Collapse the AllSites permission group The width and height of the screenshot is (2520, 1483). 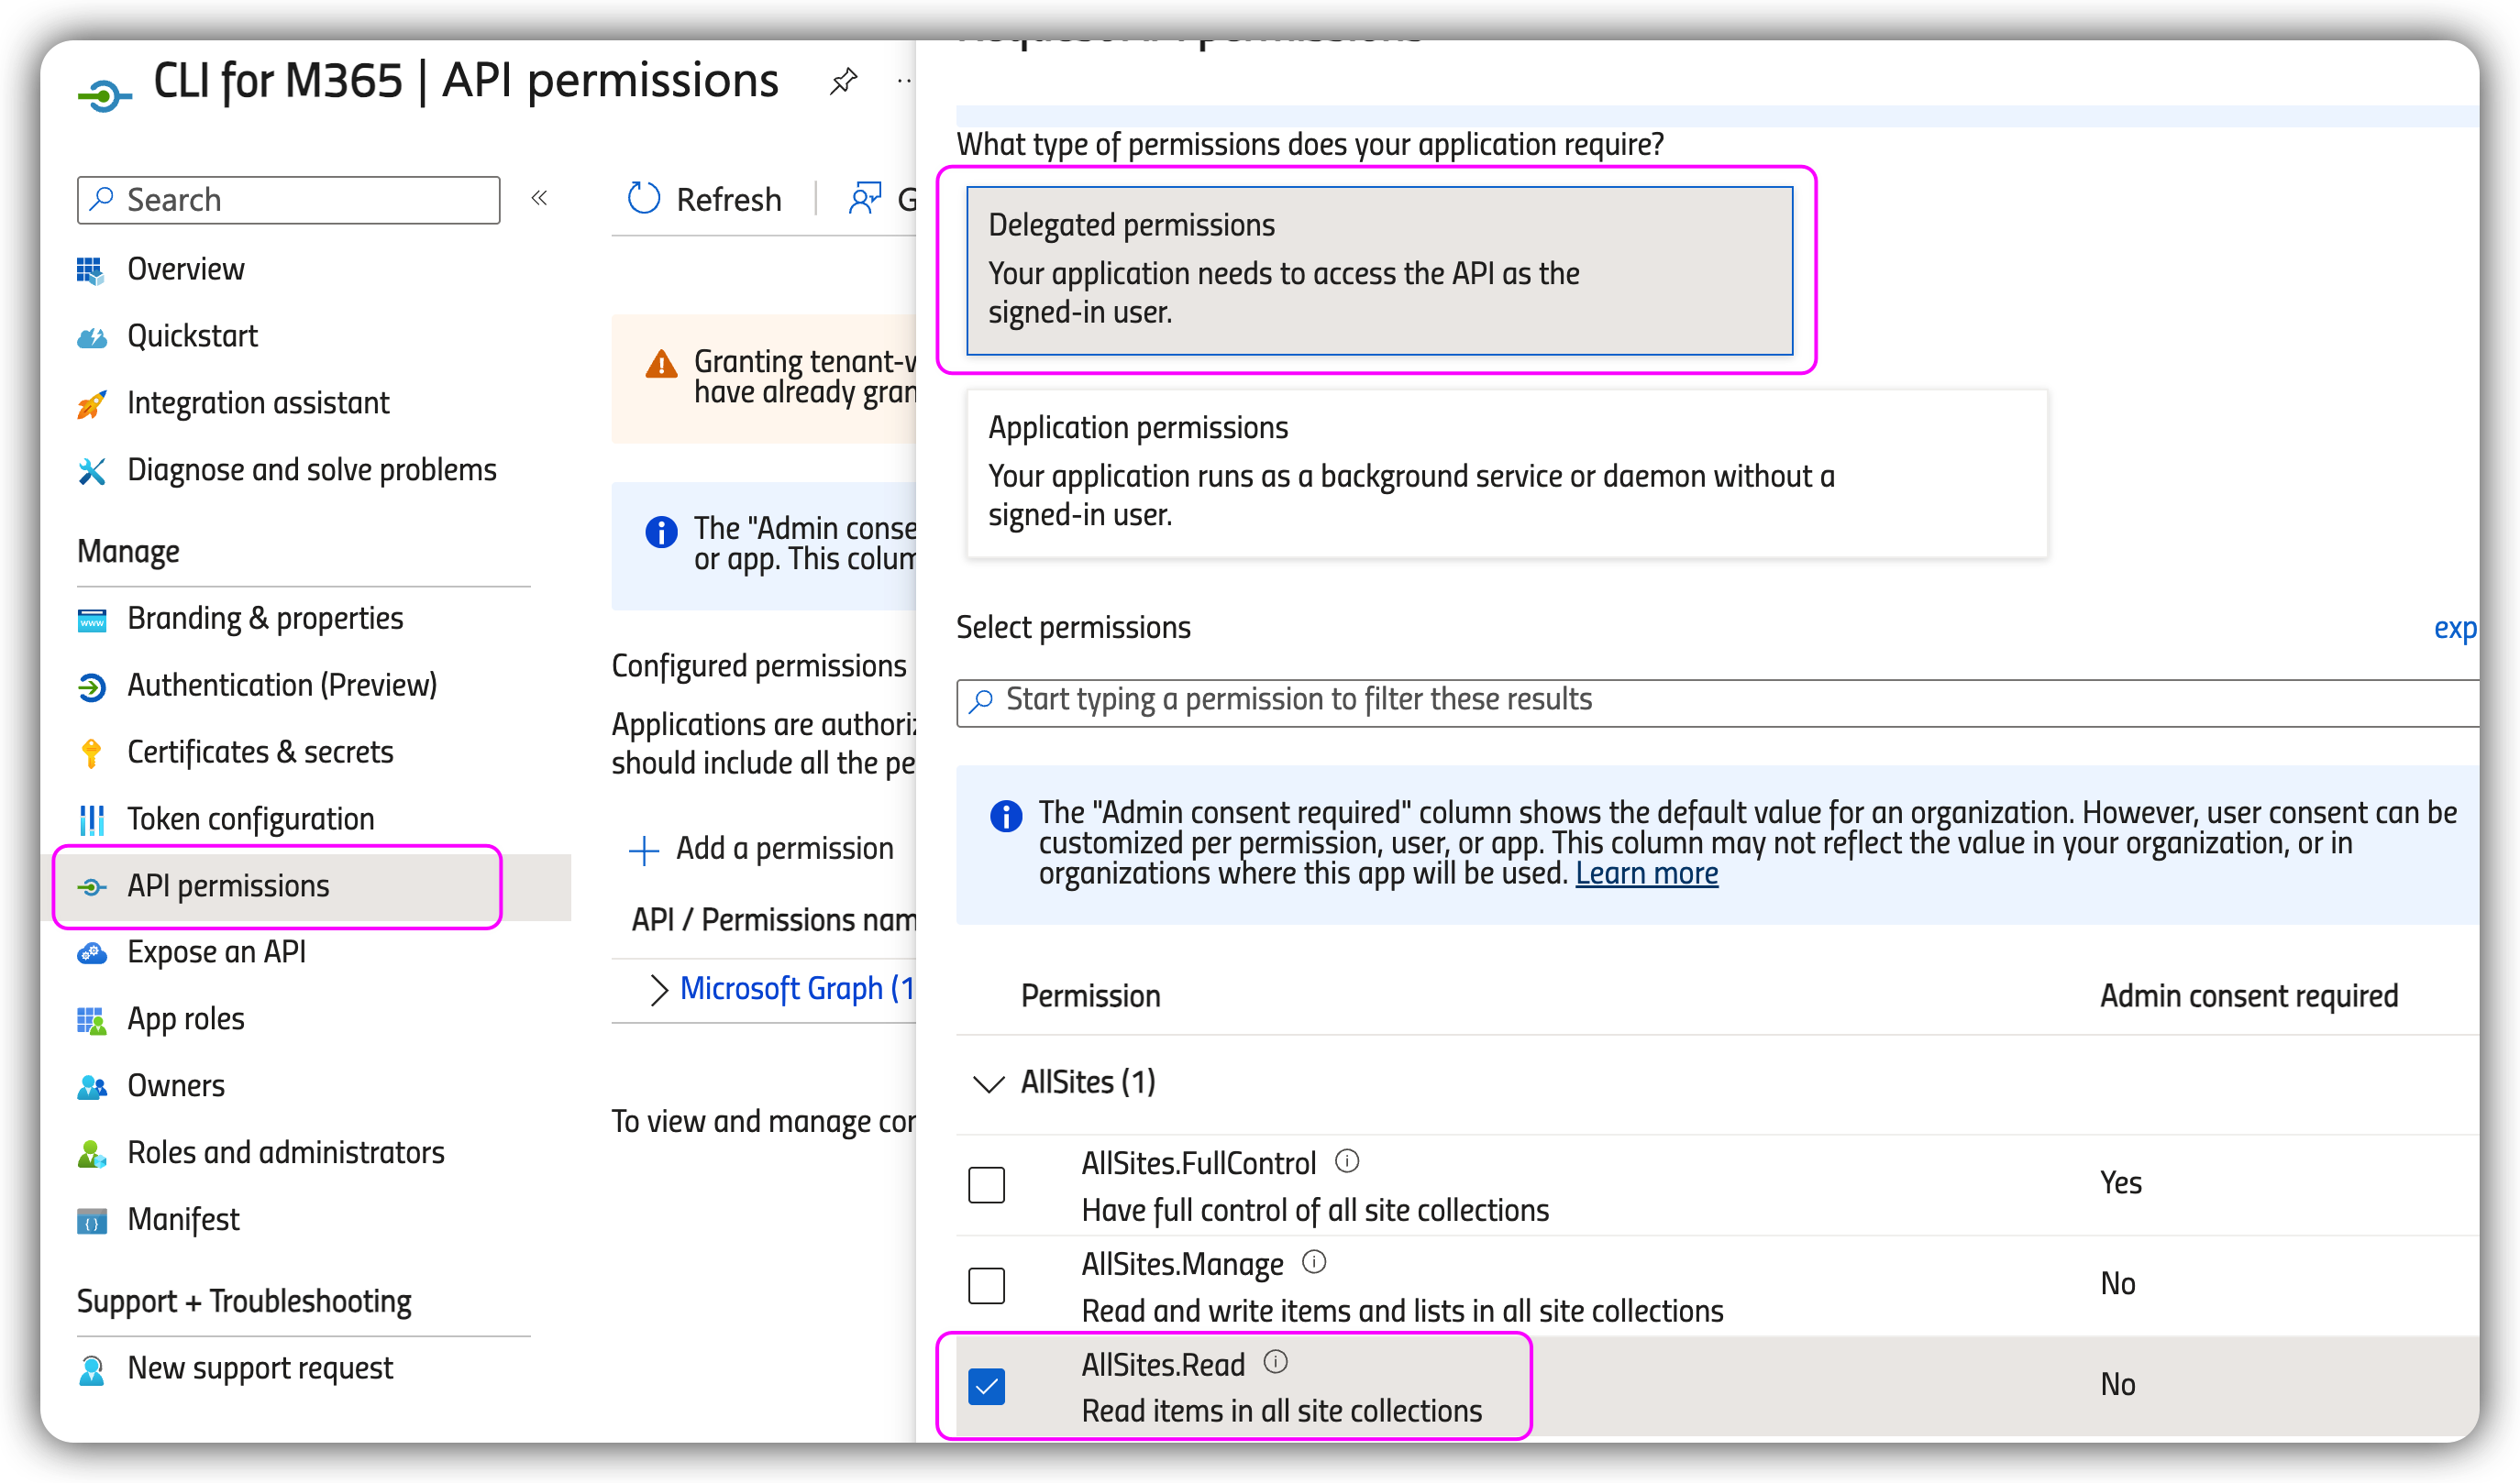(x=988, y=1082)
